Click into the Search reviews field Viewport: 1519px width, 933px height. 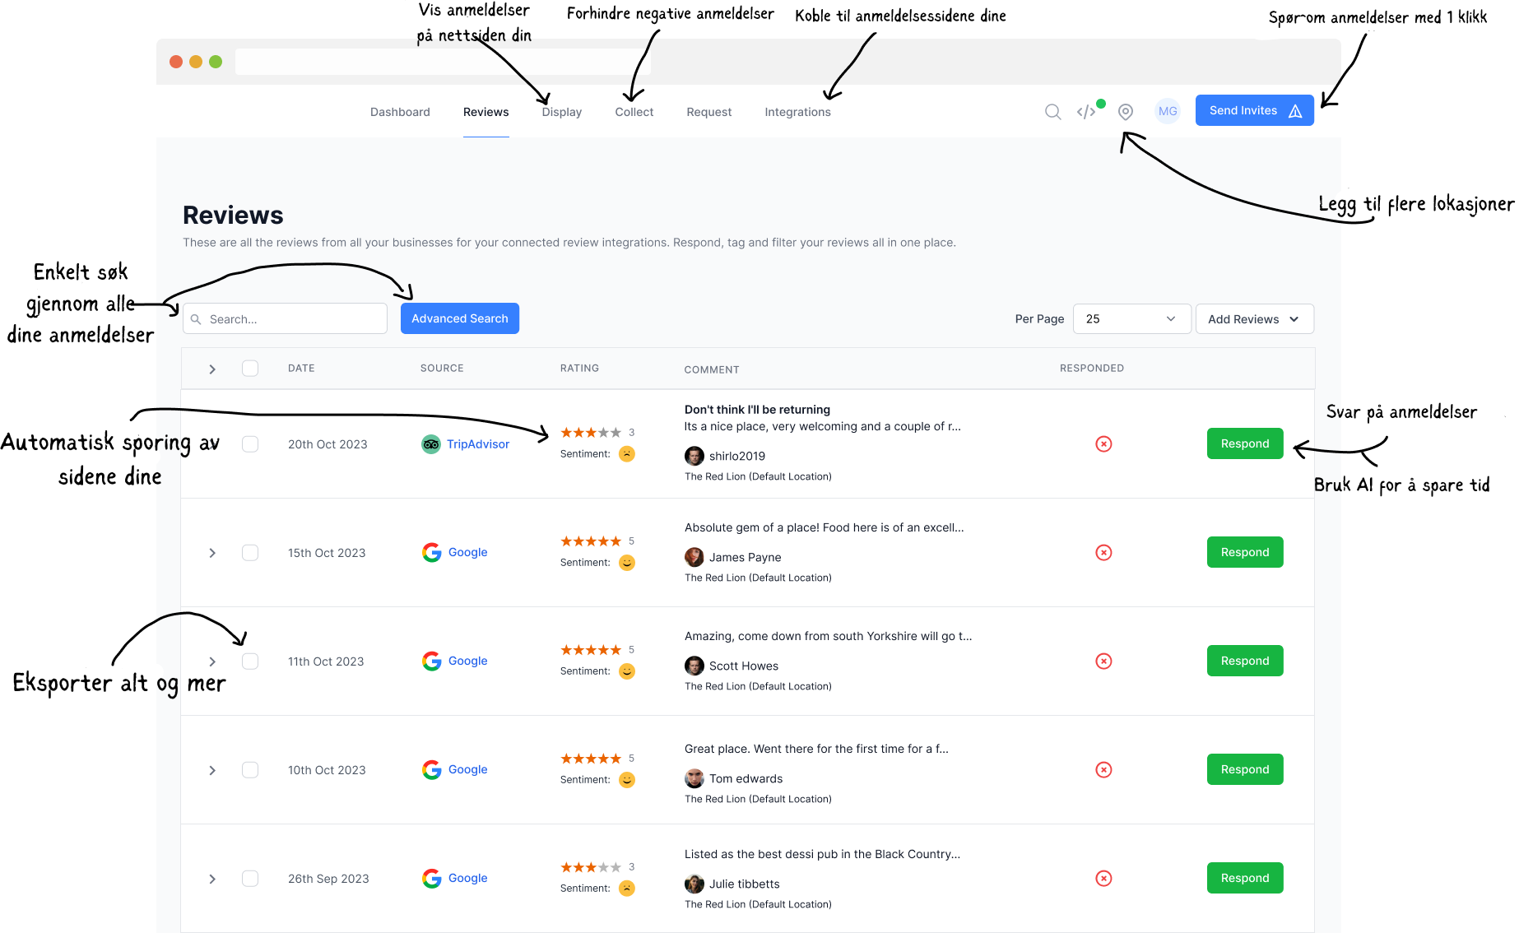pos(285,318)
